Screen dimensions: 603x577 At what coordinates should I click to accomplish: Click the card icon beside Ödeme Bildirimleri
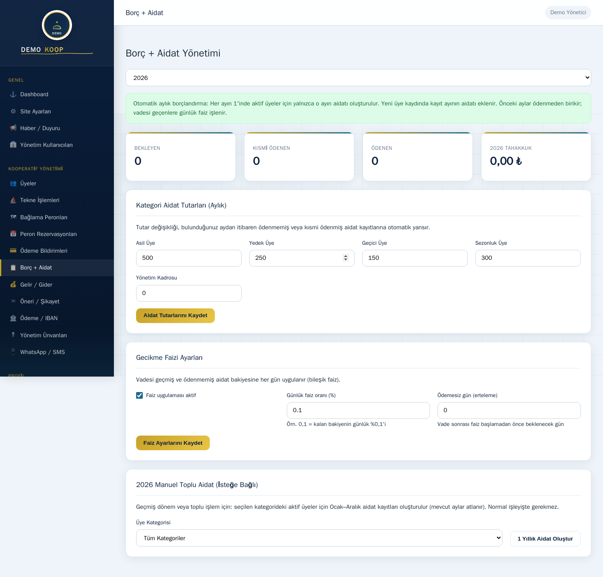pyautogui.click(x=13, y=251)
